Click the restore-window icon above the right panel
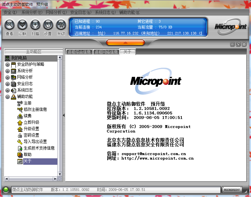Image resolution: width=251 pixels, height=197 pixels. 238,44
